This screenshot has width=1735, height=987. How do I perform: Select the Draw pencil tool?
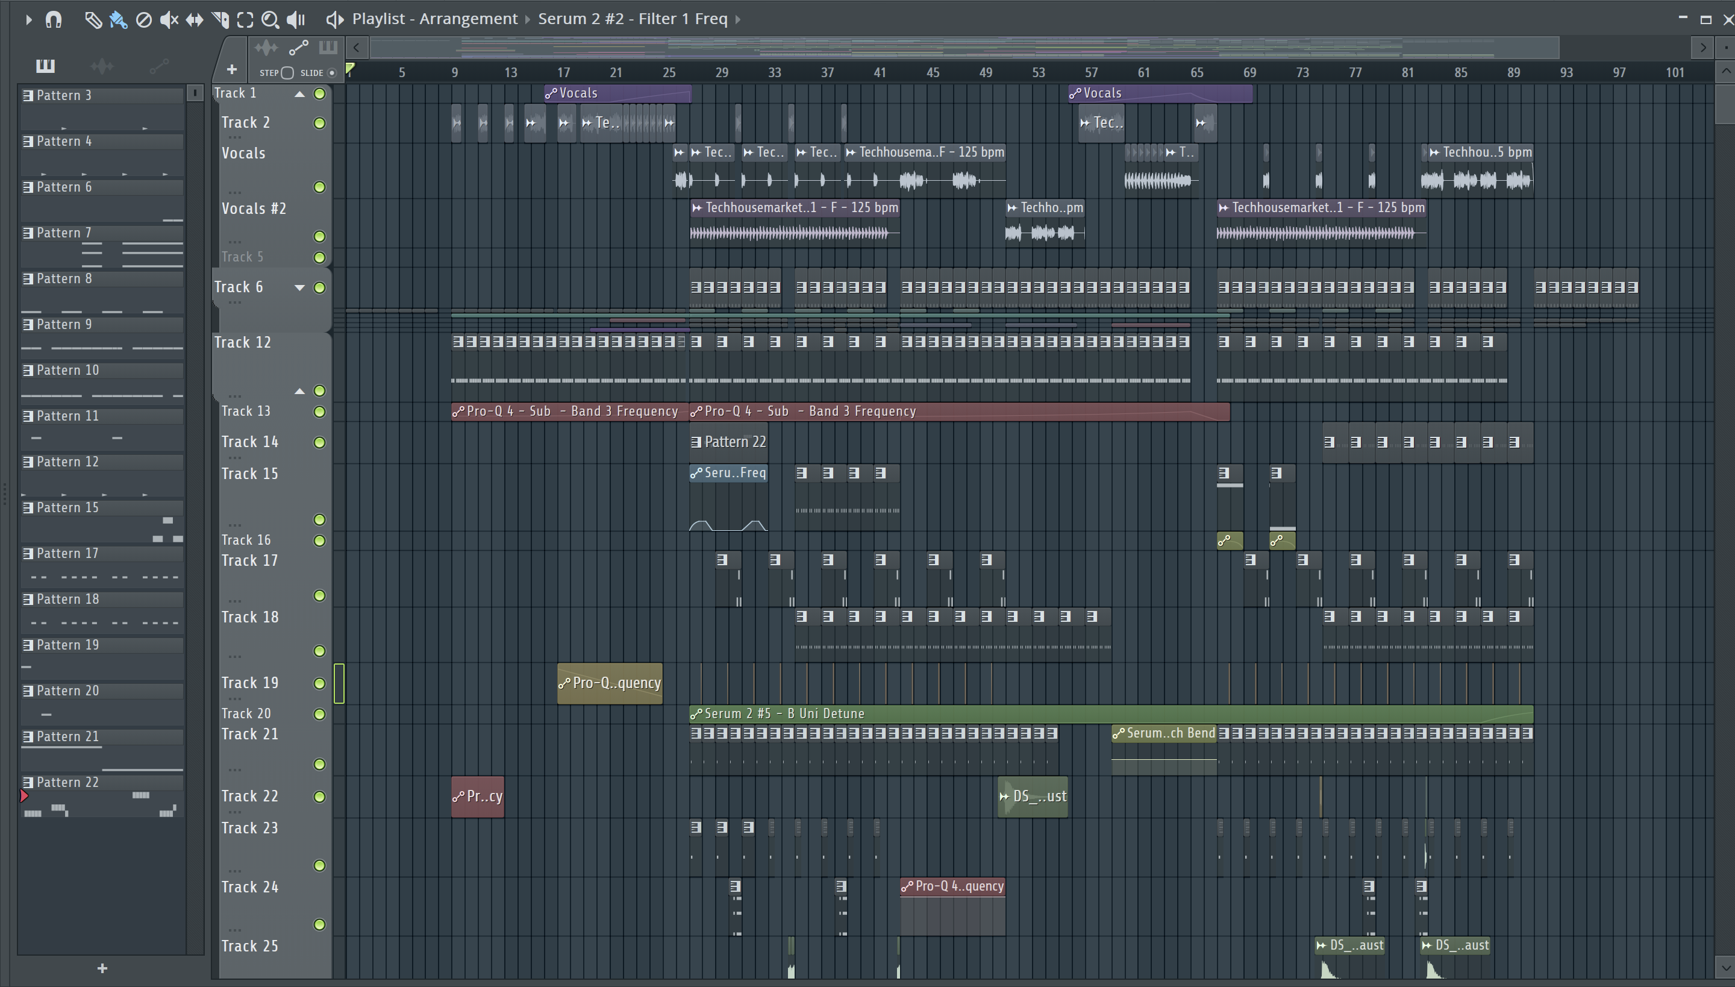point(93,20)
